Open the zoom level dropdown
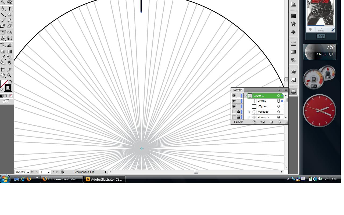The width and height of the screenshot is (344, 215). click(x=28, y=172)
